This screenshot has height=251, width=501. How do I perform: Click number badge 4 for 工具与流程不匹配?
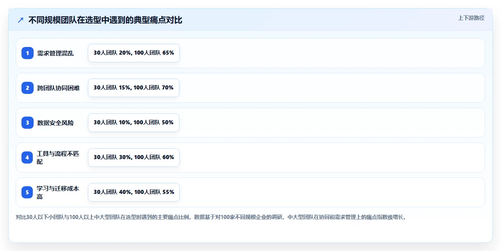pyautogui.click(x=28, y=157)
